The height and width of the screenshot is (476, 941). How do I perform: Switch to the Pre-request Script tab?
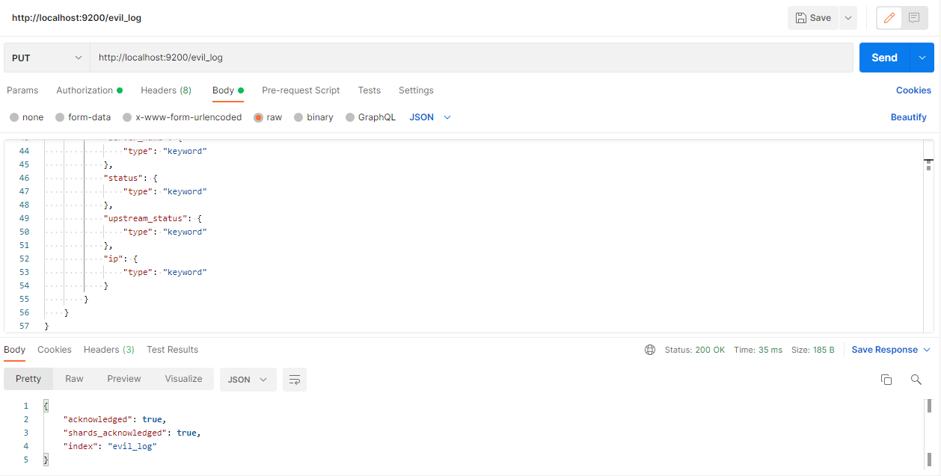coord(301,90)
